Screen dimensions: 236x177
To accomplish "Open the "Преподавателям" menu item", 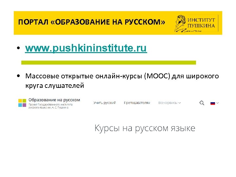I will click(x=137, y=103).
